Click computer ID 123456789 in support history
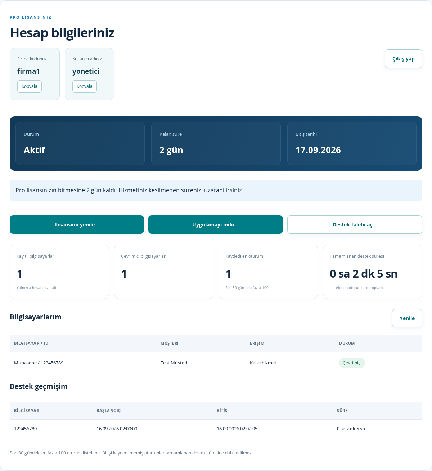This screenshot has height=471, width=432. pyautogui.click(x=26, y=429)
